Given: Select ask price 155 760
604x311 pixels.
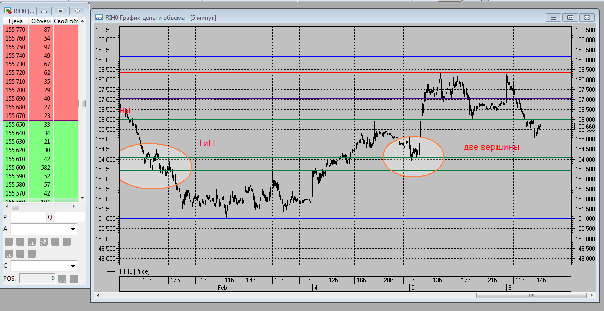Looking at the screenshot, I should [x=15, y=38].
